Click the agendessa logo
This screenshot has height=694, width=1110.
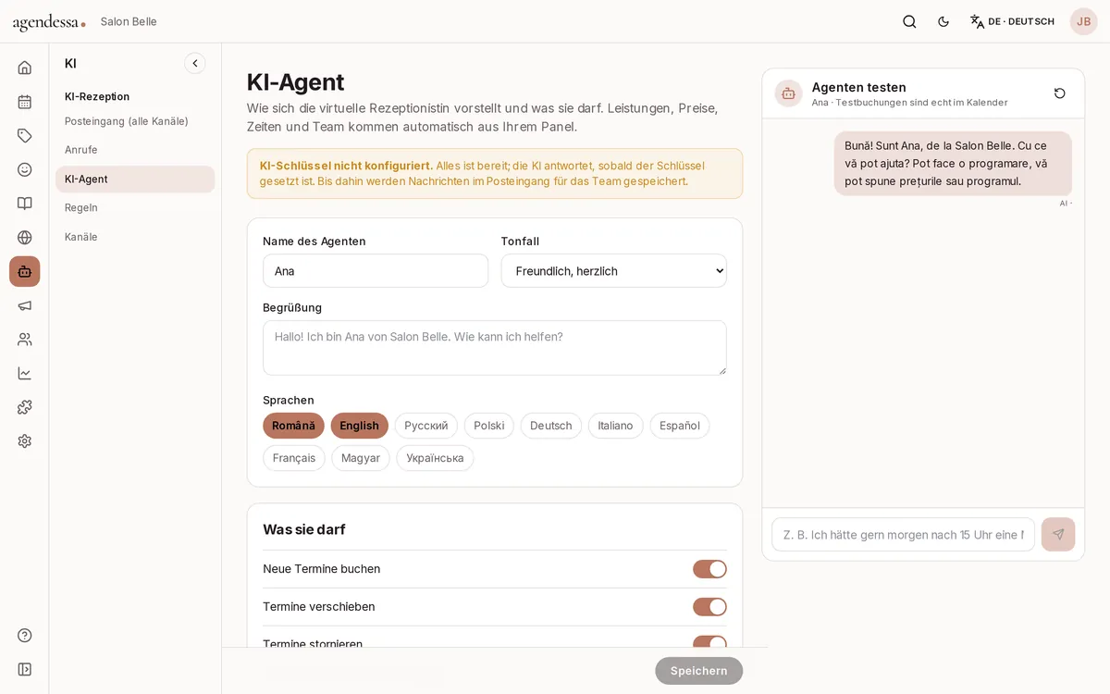click(x=49, y=22)
